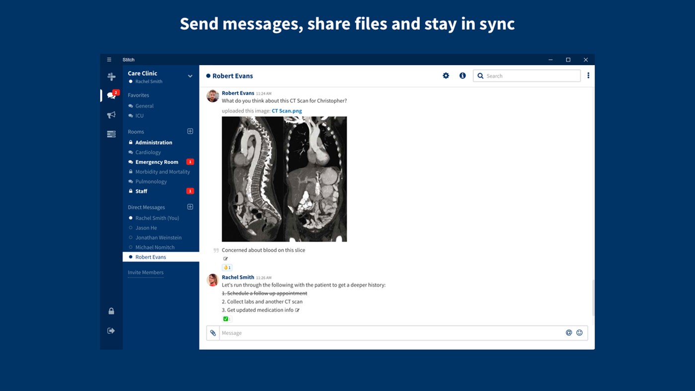Screen dimensions: 695x391
Task: Open the channel list icon in sidebar
Action: pyautogui.click(x=111, y=134)
